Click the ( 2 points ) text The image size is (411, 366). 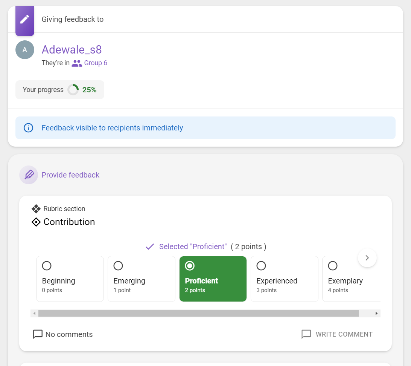point(248,247)
